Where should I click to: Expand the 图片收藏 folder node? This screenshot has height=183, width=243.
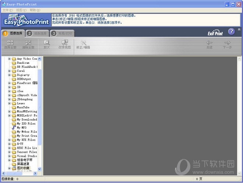pos(9,168)
